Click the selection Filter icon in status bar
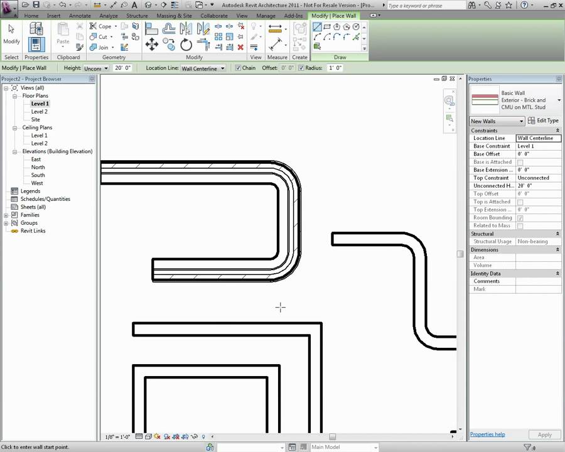 (527, 448)
